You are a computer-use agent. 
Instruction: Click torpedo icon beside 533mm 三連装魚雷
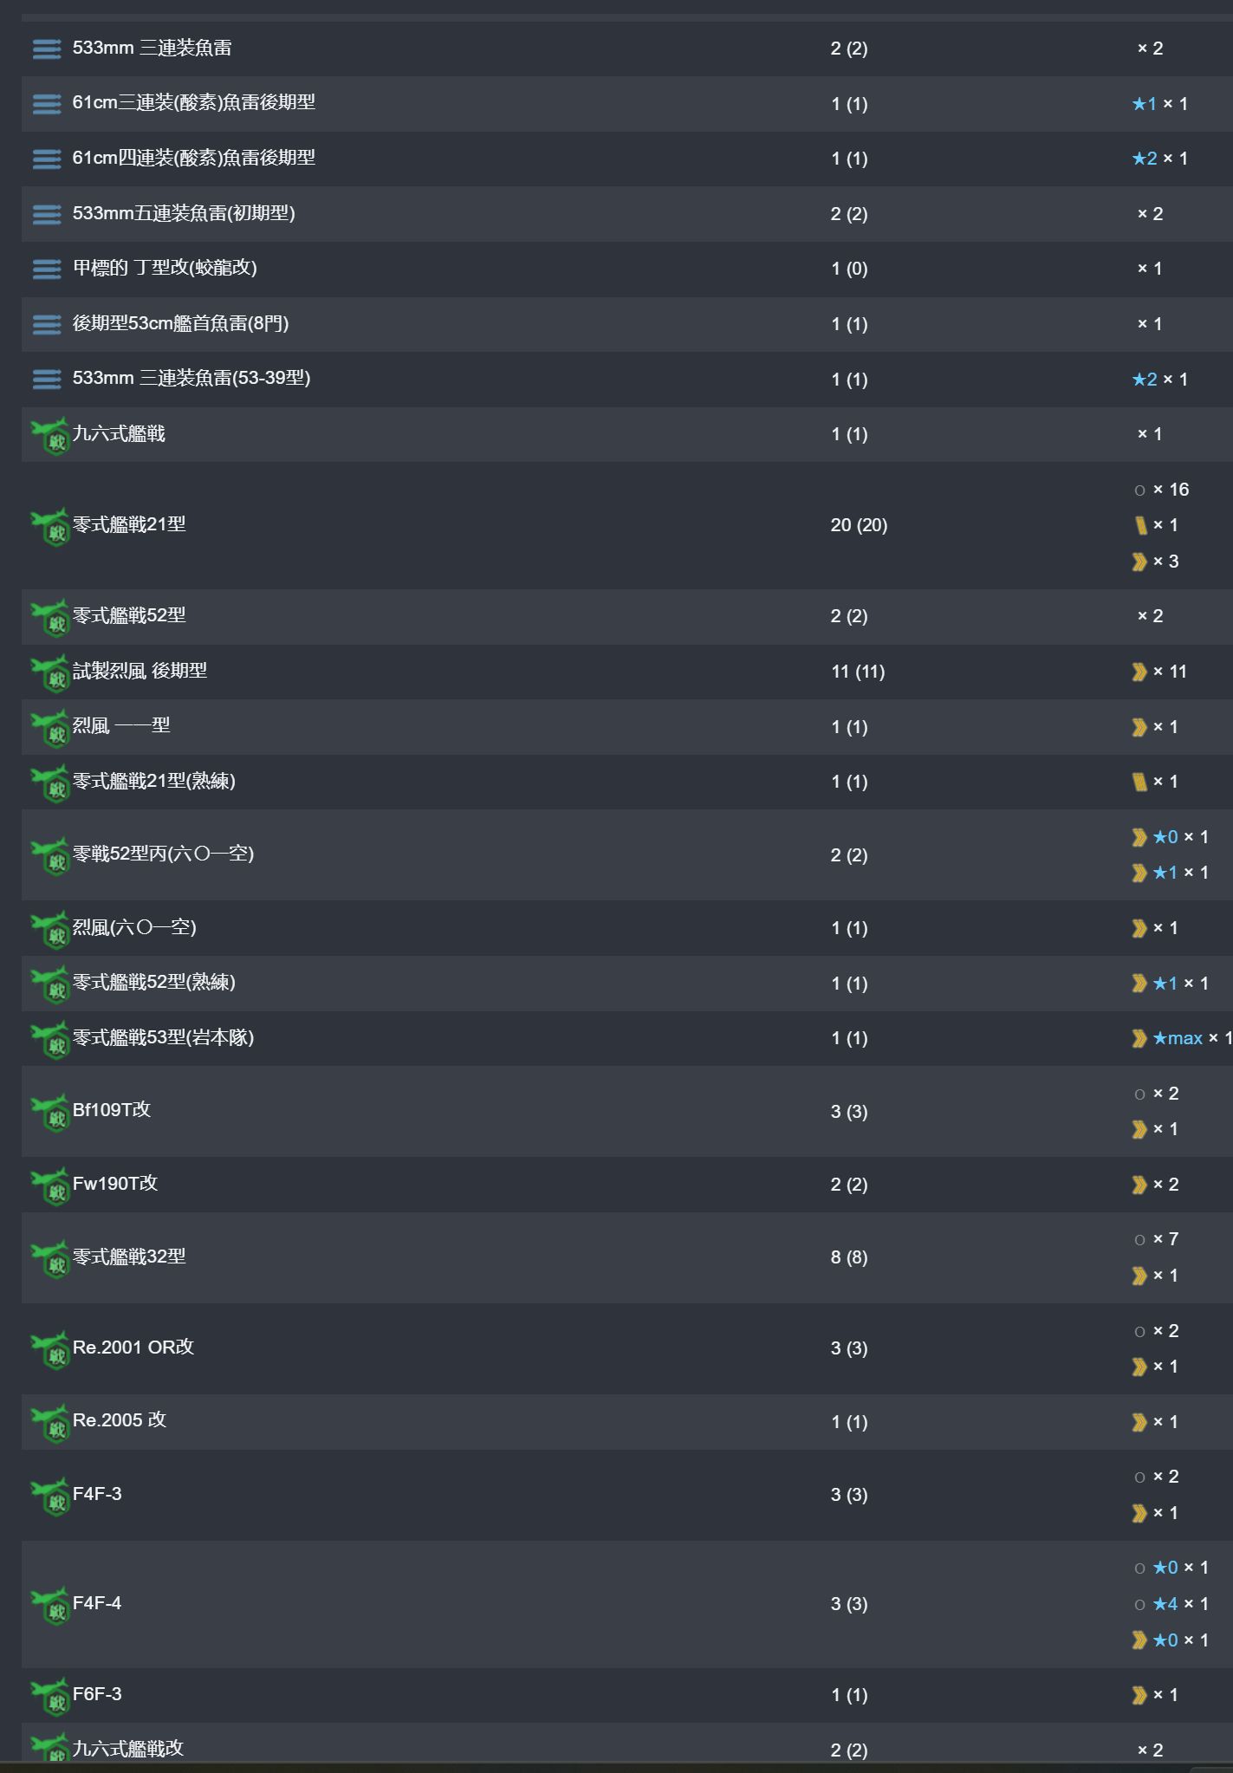[x=47, y=49]
